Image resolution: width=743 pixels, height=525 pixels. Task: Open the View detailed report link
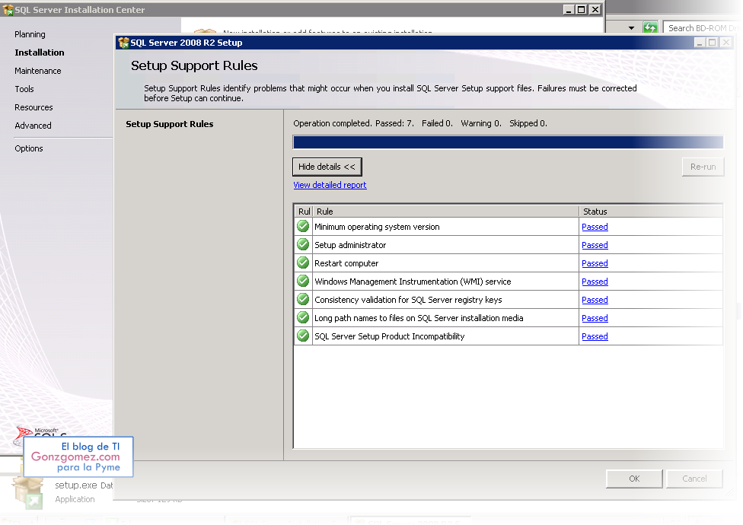click(x=330, y=185)
